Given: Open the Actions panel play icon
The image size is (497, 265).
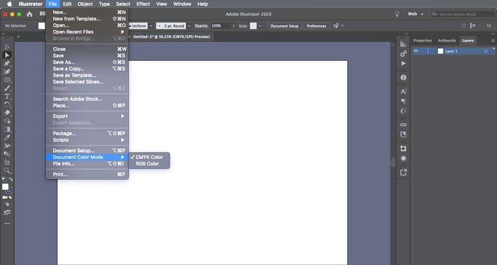Looking at the screenshot, I should [403, 63].
